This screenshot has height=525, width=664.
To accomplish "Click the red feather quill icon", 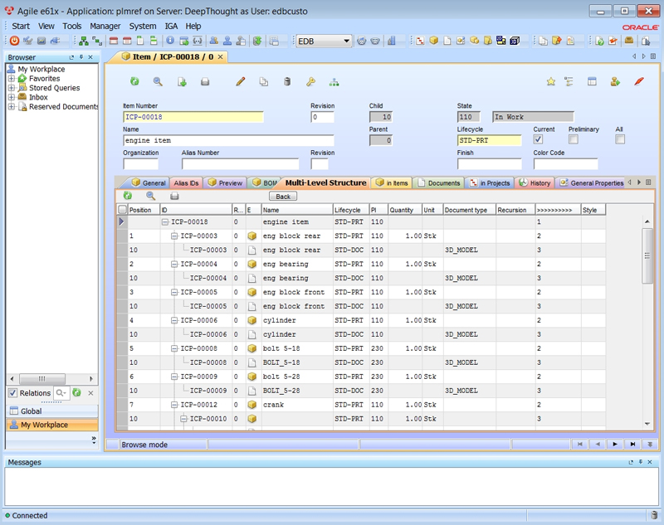I will click(639, 81).
